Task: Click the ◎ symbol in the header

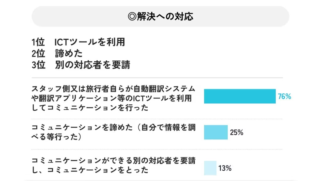Action: click(x=132, y=16)
